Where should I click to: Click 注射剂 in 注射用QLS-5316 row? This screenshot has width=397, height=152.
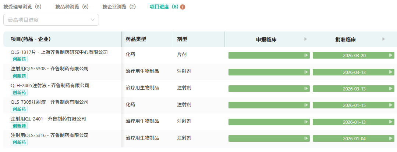pos(184,138)
